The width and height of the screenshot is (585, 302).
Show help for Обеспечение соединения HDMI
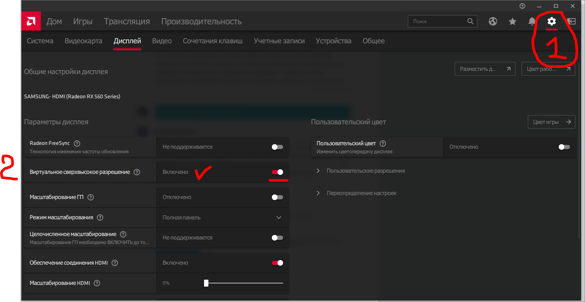(115, 263)
